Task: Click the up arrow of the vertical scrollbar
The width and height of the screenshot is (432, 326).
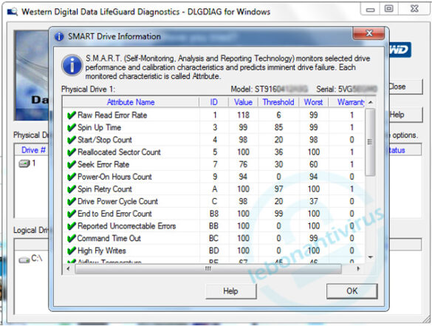Action: (371, 102)
